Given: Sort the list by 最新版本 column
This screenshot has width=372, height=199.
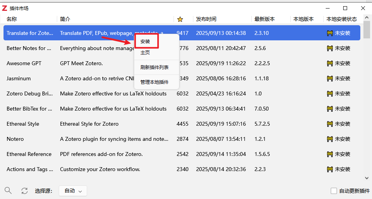Looking at the screenshot, I should (x=265, y=19).
